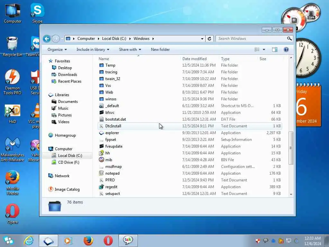329x247 pixels.
Task: Open the Organize dropdown menu
Action: click(57, 50)
